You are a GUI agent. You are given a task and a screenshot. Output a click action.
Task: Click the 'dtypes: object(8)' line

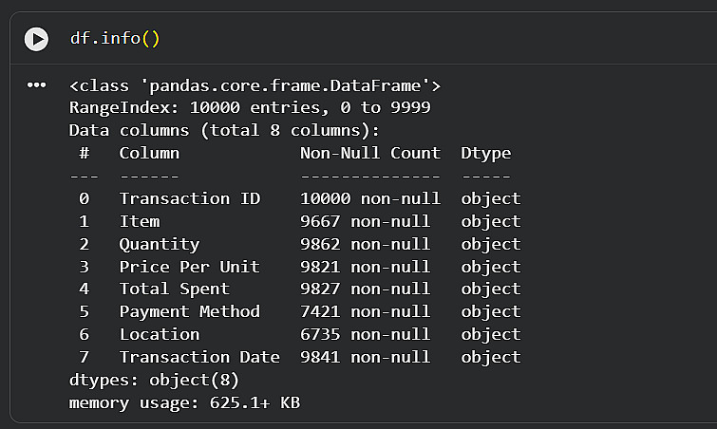(154, 380)
